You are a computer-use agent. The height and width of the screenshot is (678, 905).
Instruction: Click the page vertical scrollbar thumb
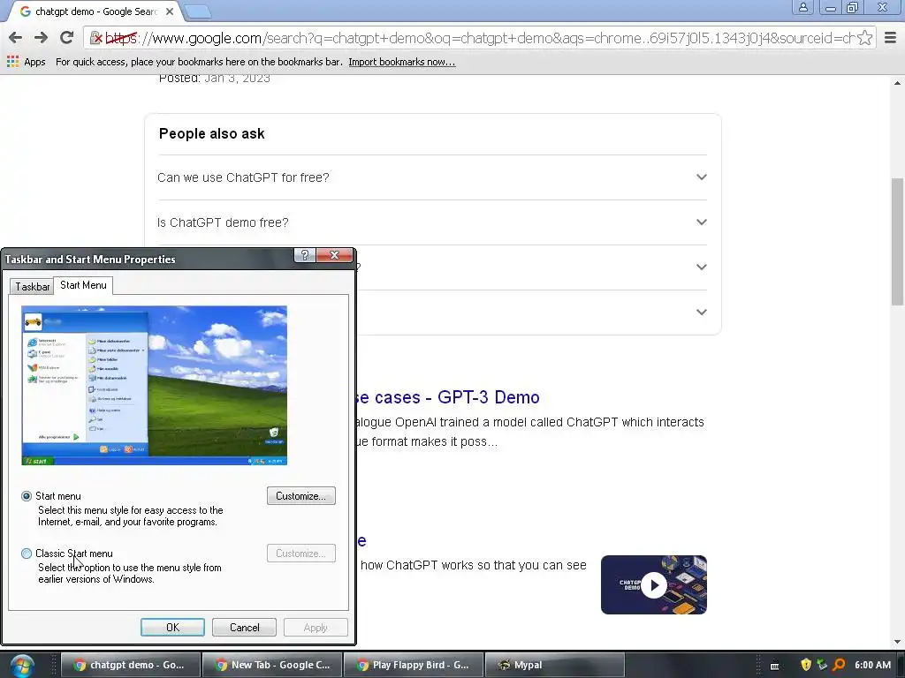[897, 242]
